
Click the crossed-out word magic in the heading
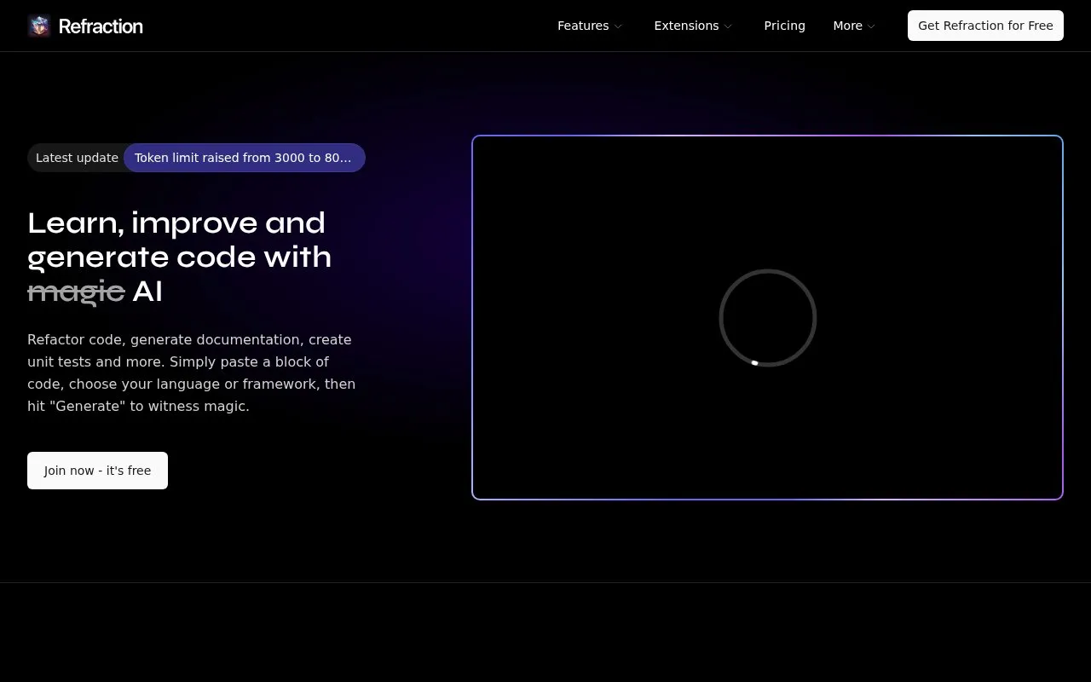pos(76,291)
